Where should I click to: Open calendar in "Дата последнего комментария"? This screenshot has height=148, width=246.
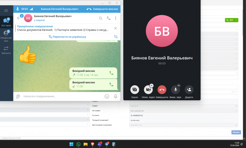click(x=236, y=125)
